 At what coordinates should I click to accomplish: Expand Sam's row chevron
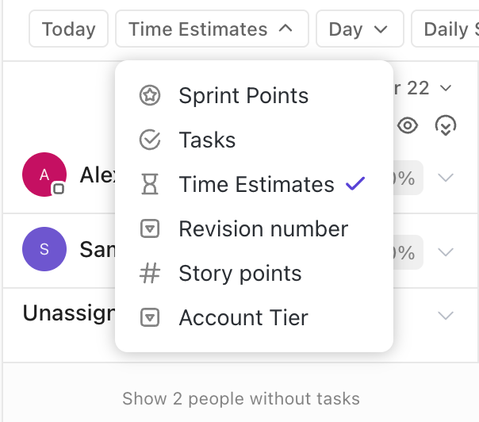click(x=446, y=252)
